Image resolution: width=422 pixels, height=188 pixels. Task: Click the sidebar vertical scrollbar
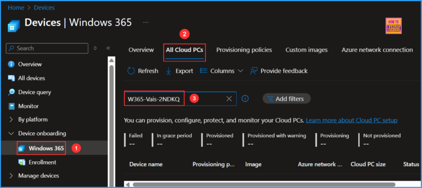[111, 126]
